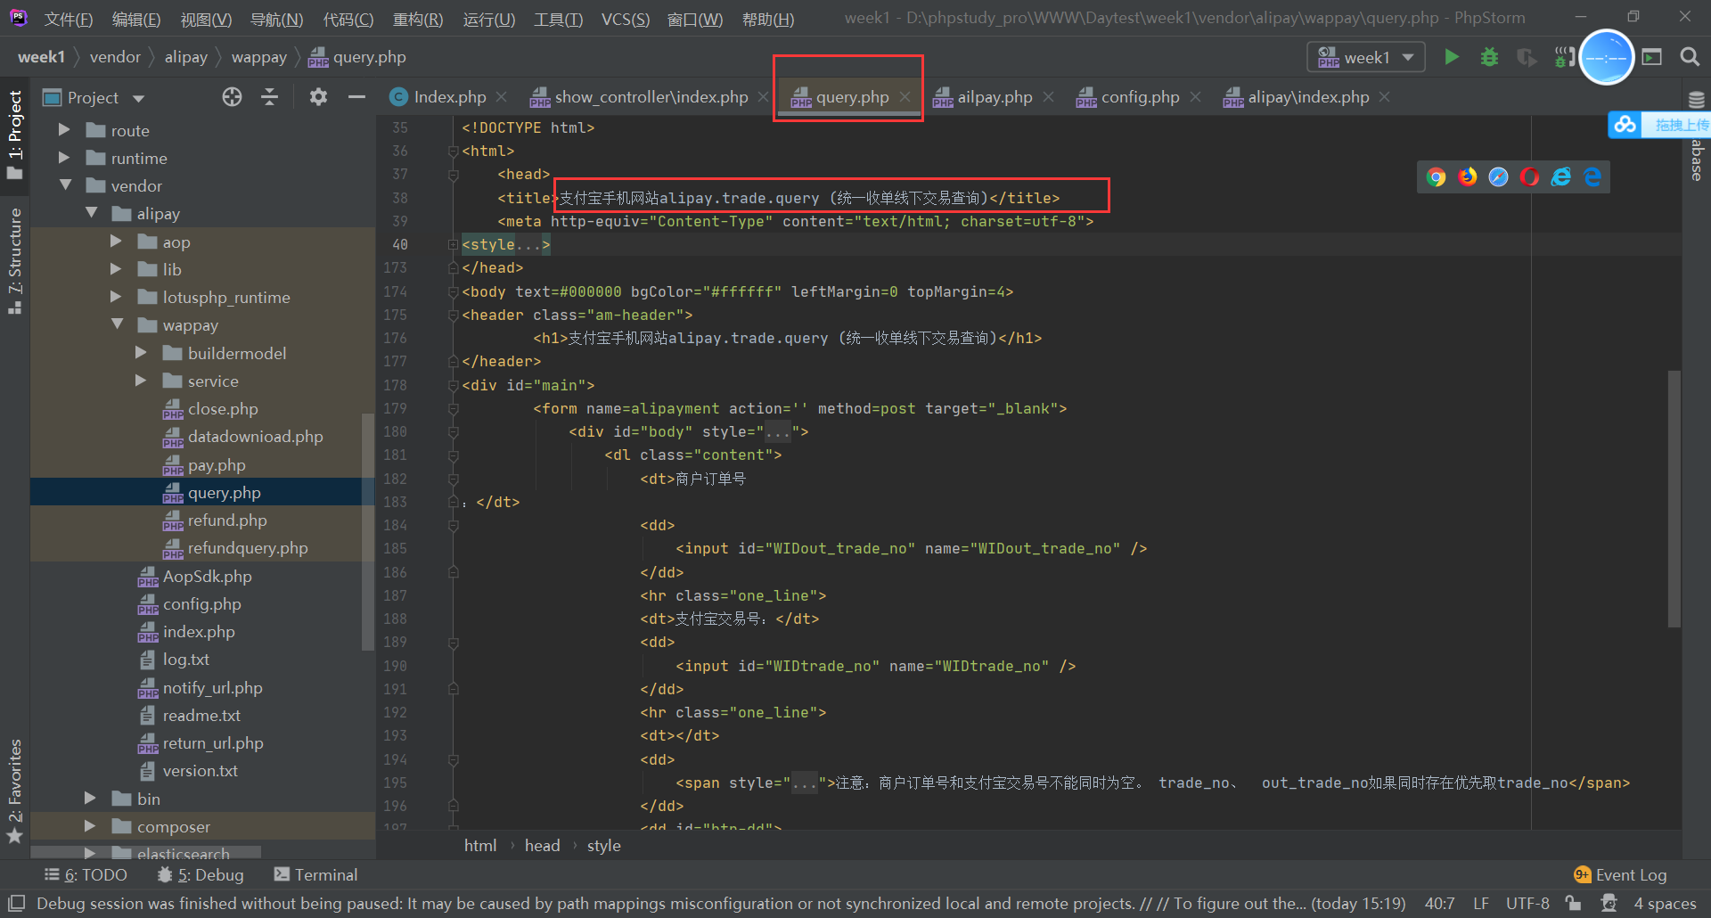This screenshot has width=1711, height=918.
Task: Open in Edge browser
Action: [x=1592, y=176]
